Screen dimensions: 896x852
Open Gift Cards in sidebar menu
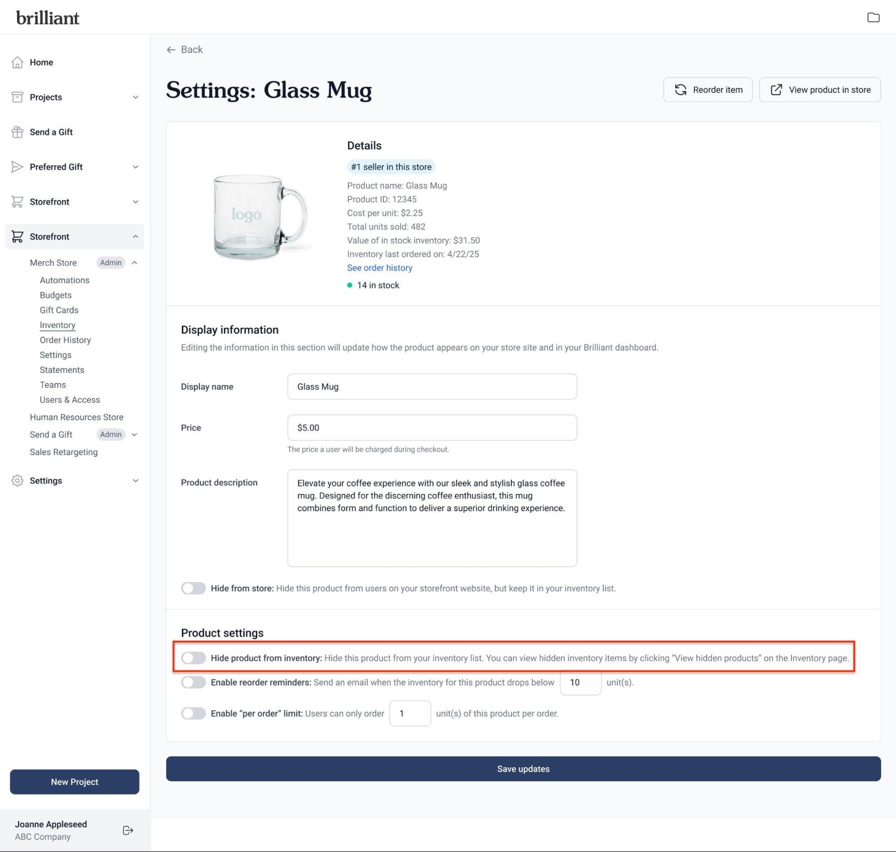coord(59,310)
